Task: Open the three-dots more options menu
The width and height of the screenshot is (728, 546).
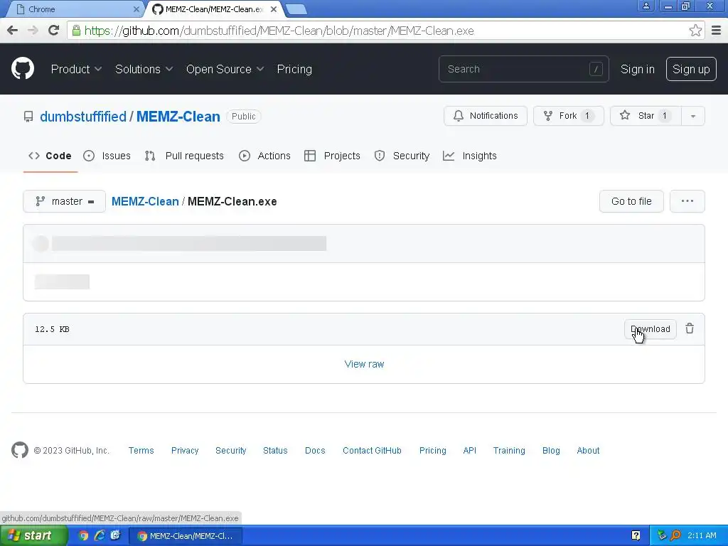Action: [x=687, y=201]
